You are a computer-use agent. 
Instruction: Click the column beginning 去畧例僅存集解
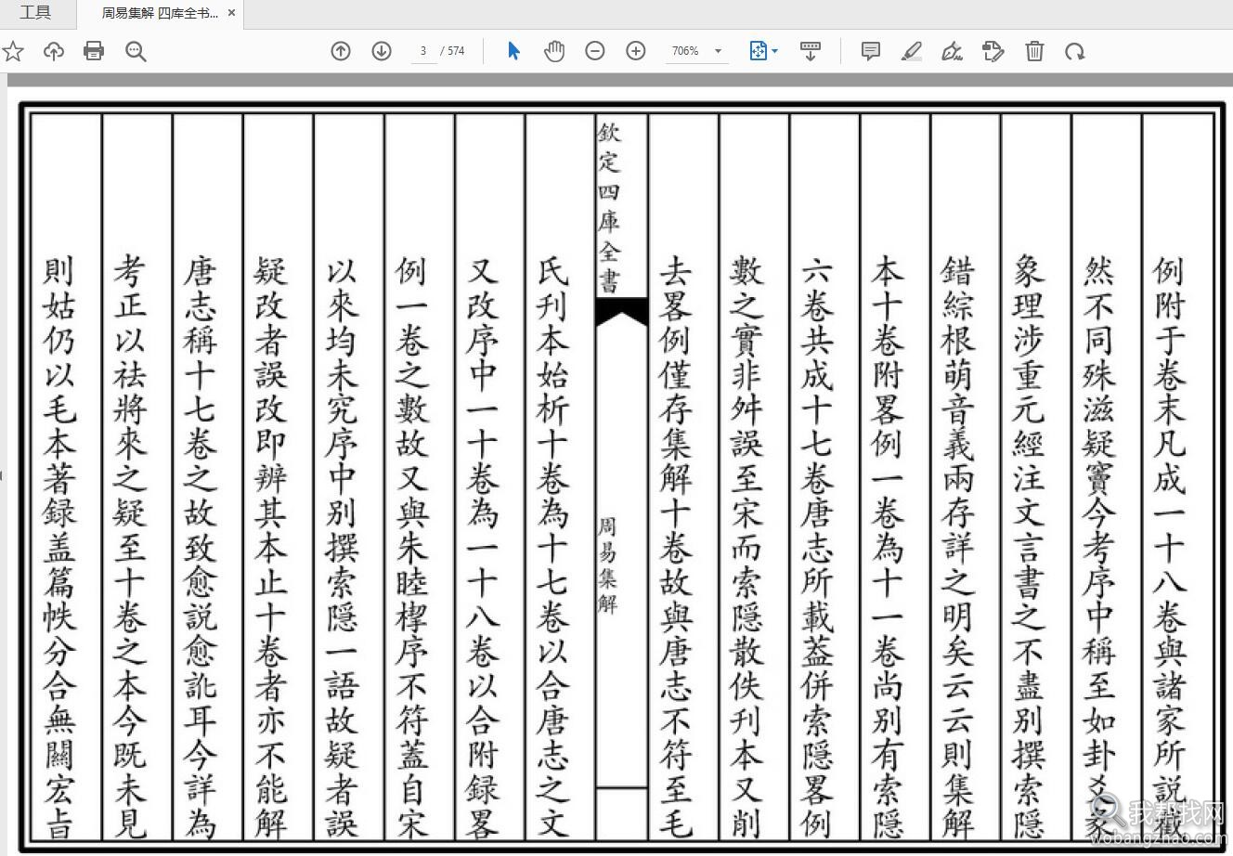point(677,547)
